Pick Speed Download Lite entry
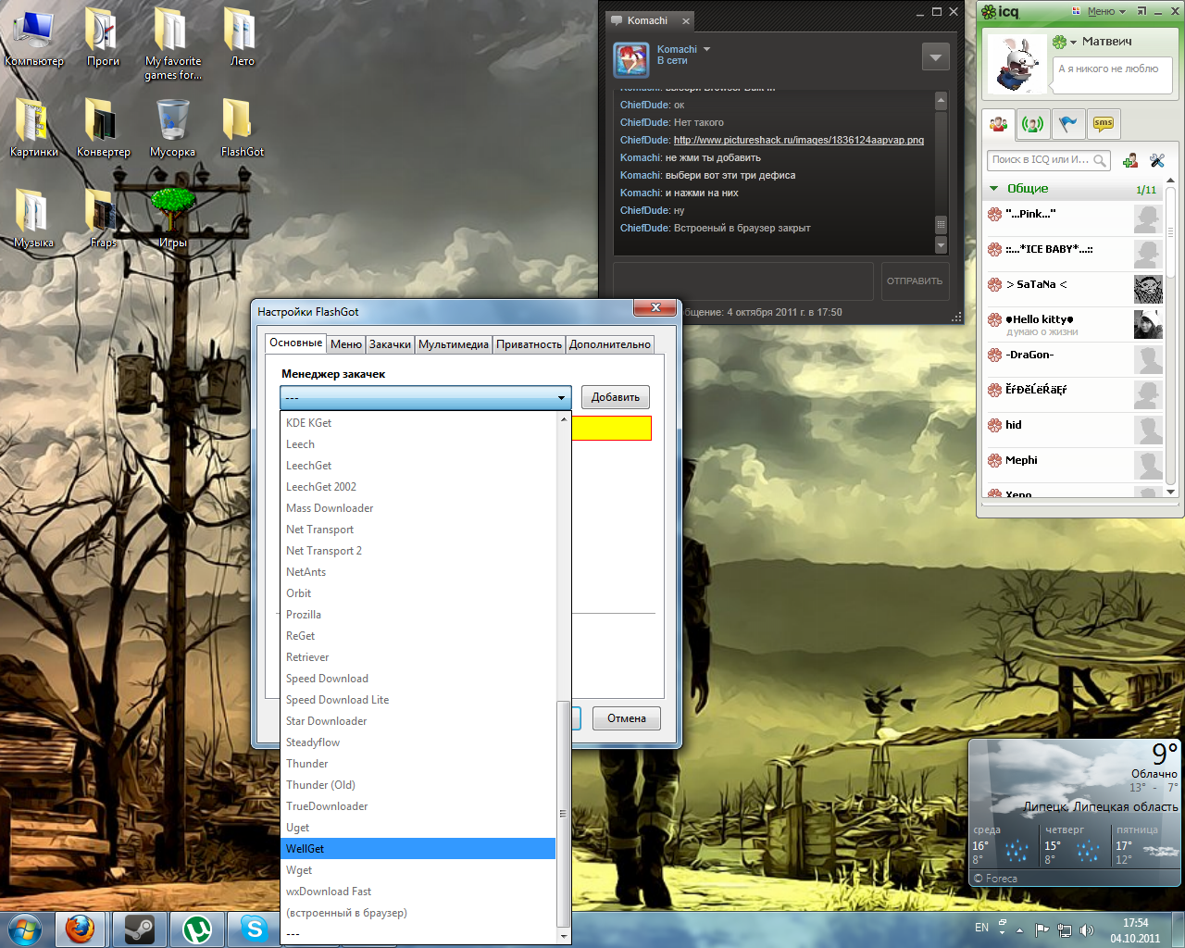 (x=418, y=700)
